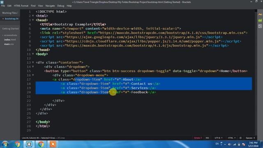This screenshot has width=263, height=148.
Task: Toggle INS insert/overwrite mode in status bar
Action: (x=207, y=138)
